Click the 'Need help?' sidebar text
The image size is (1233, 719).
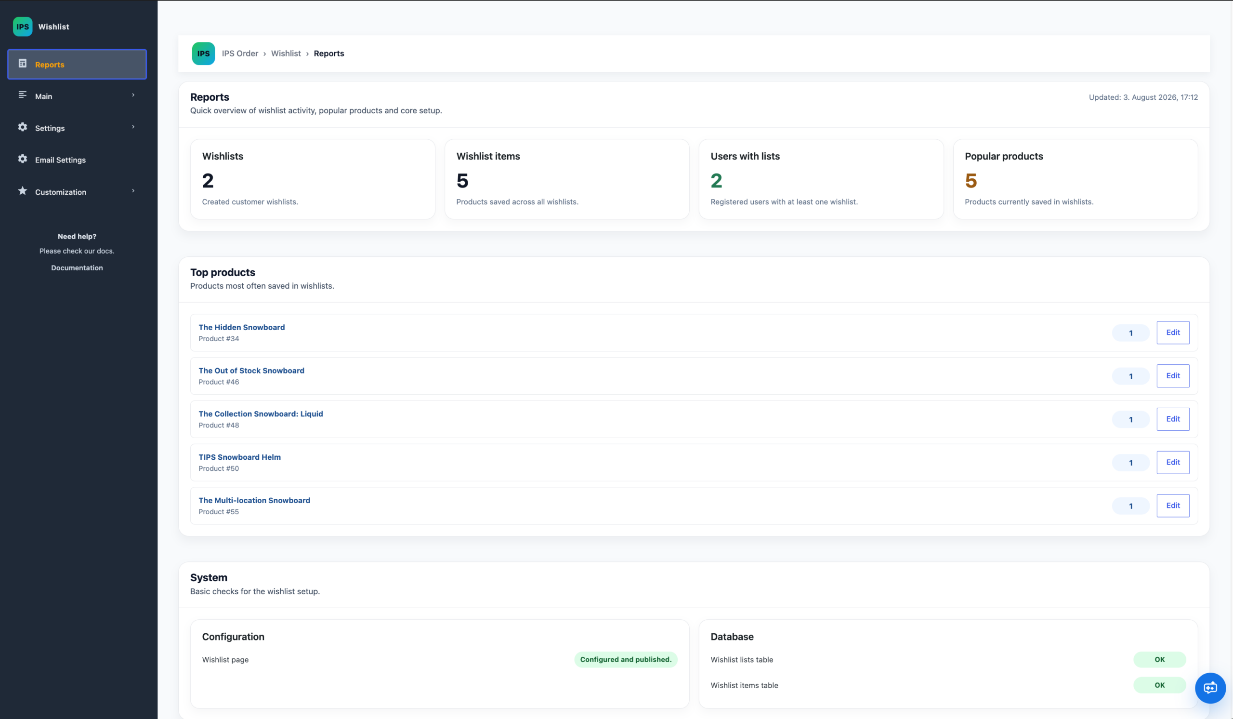click(x=77, y=237)
